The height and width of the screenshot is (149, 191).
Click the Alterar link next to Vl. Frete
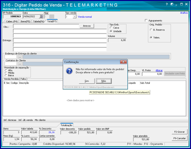tap(159, 70)
